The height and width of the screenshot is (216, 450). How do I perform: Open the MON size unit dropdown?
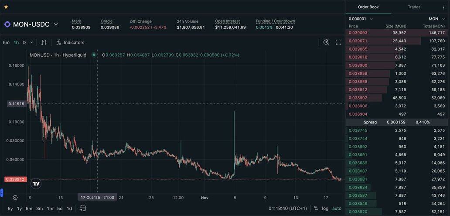point(437,19)
